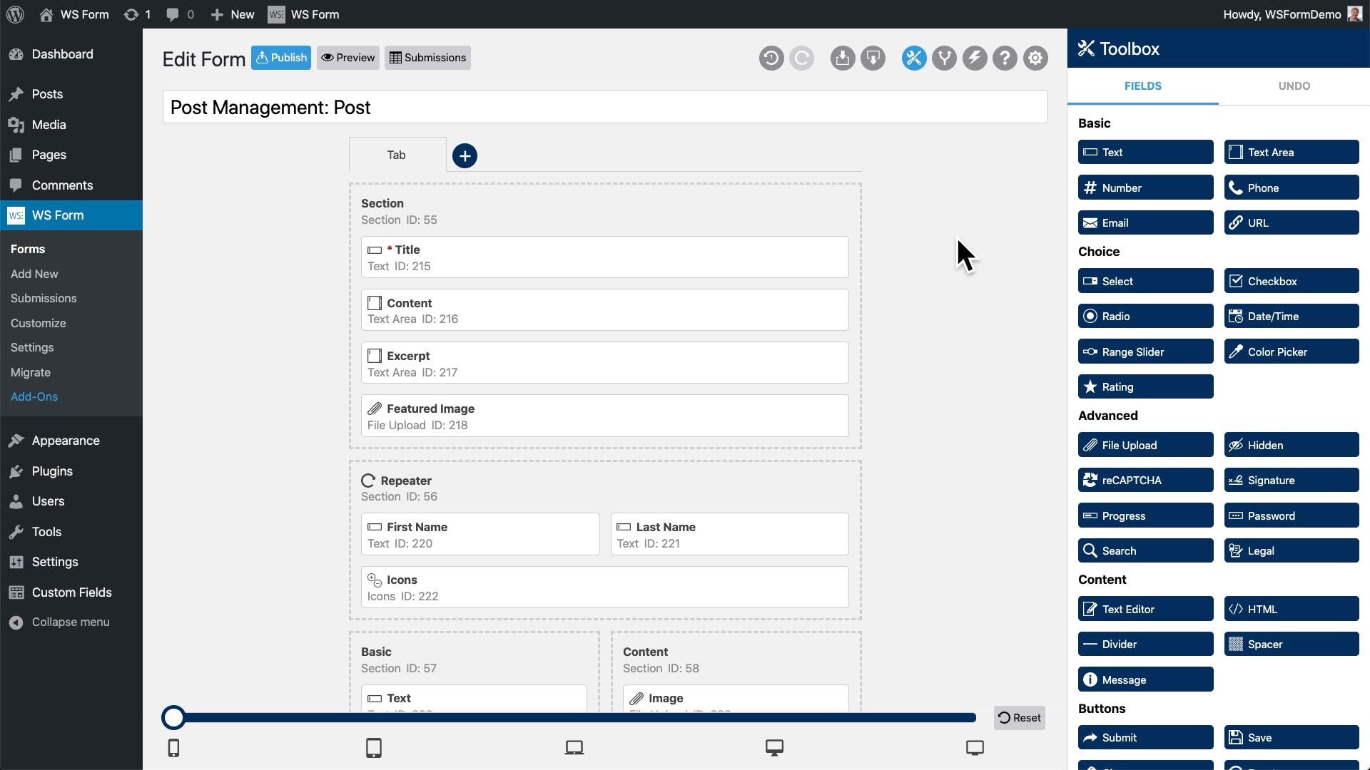Open the form Preview

tap(347, 58)
